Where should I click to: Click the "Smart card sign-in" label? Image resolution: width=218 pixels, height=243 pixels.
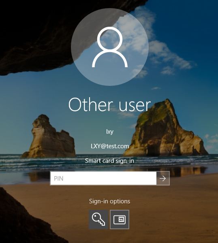110,161
